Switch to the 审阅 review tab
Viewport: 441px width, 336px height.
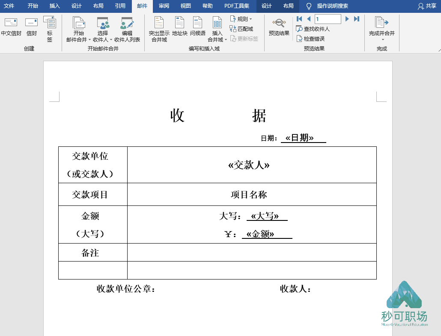164,6
